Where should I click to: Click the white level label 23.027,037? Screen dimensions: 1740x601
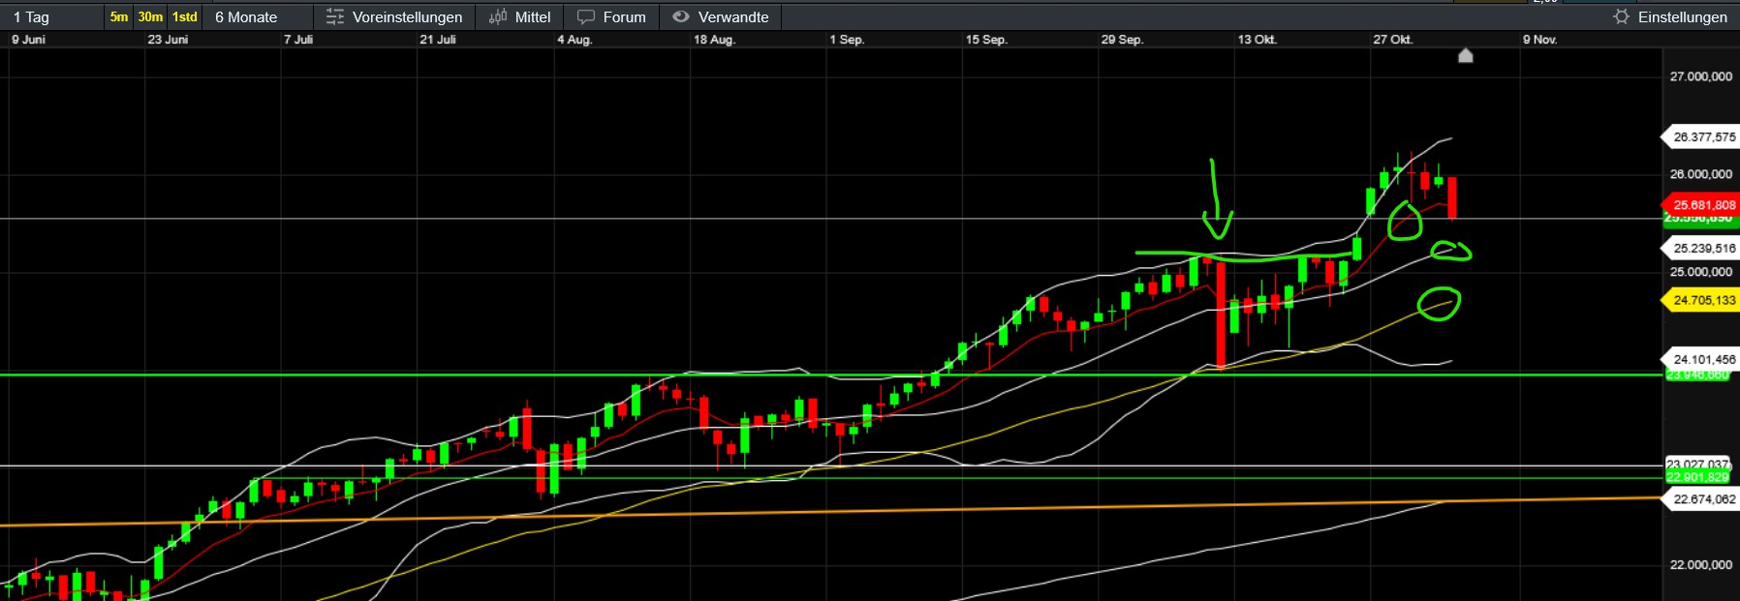tap(1697, 465)
